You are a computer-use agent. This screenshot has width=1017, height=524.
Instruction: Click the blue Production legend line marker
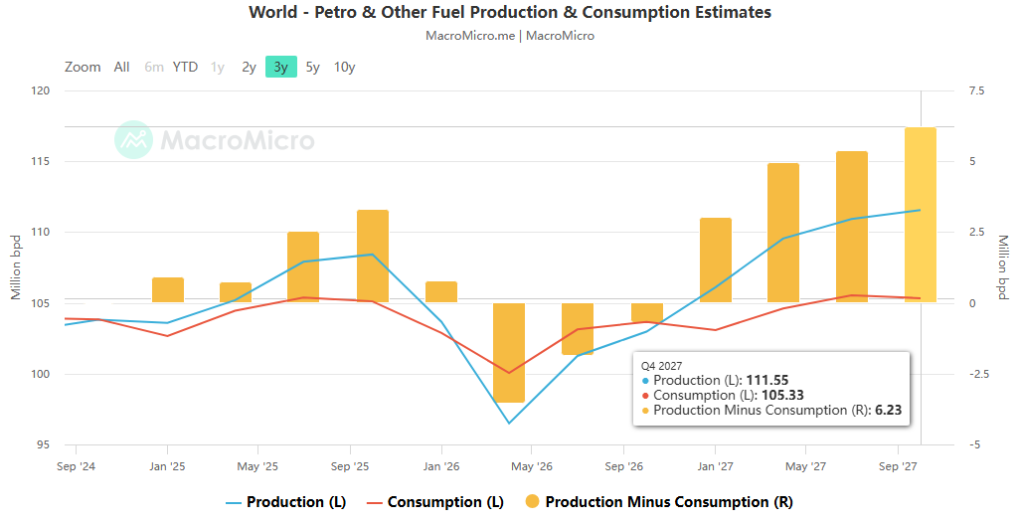point(234,502)
